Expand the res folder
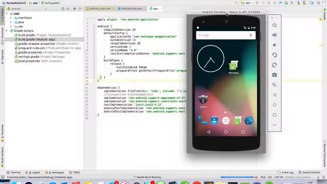The height and width of the screenshot is (184, 327). point(11,27)
